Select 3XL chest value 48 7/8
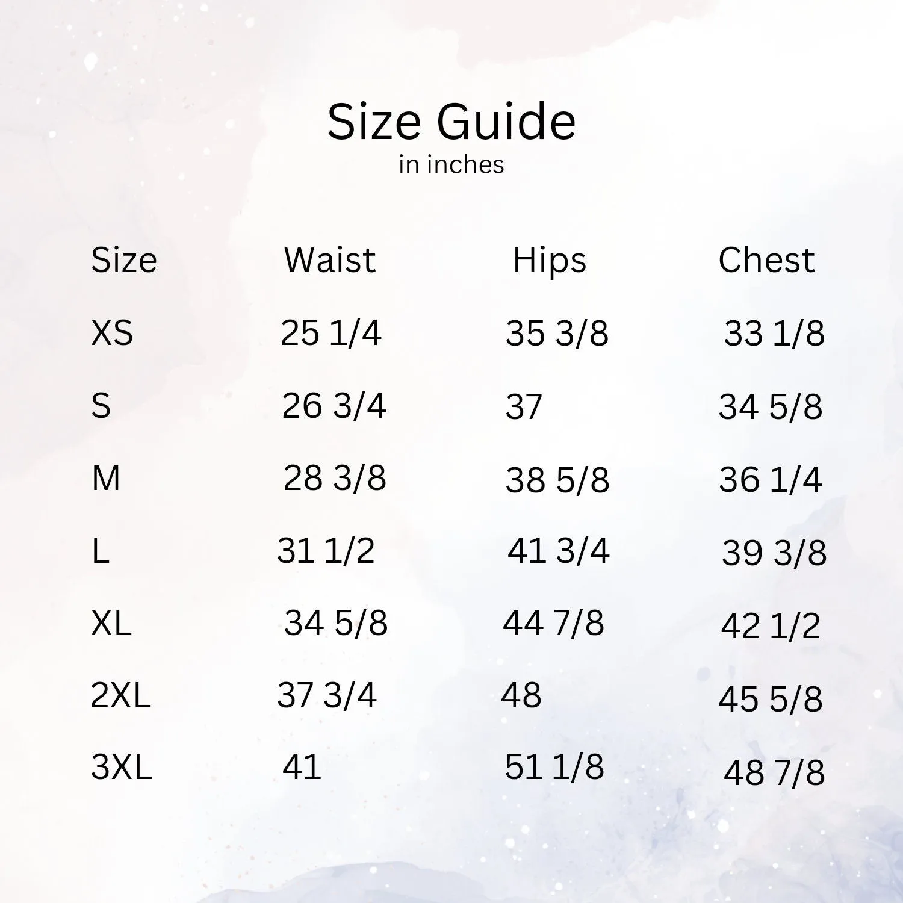This screenshot has width=903, height=903. 774,772
